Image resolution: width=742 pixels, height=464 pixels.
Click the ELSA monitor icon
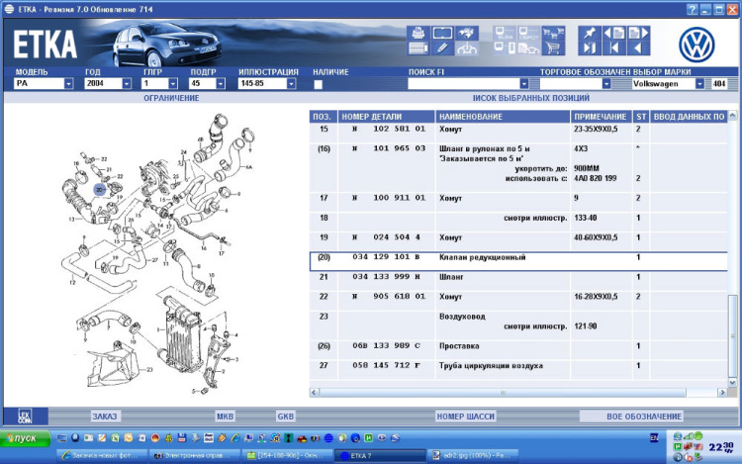[505, 33]
